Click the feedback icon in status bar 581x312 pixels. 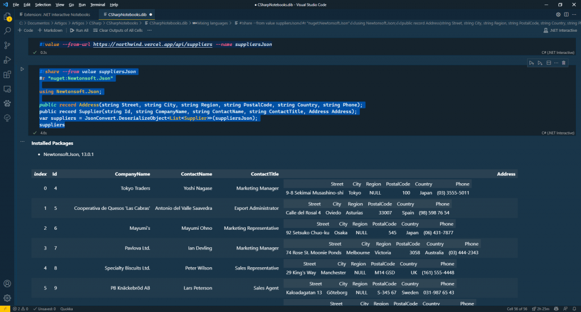point(566,309)
